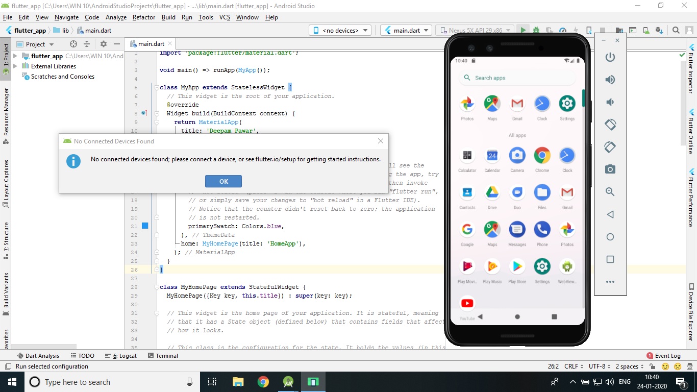Open the Messages app in the emulator

[517, 233]
